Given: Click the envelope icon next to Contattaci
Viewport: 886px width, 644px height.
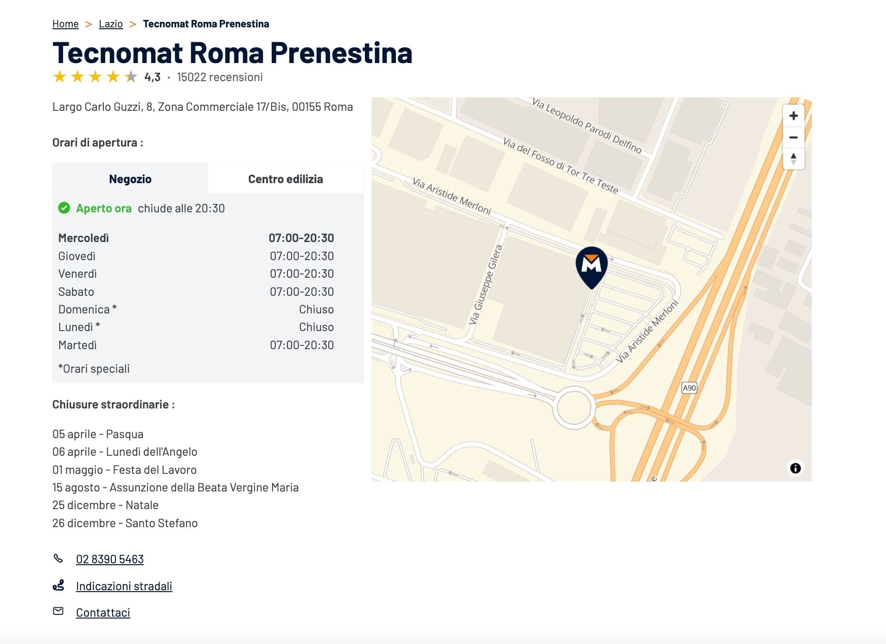Looking at the screenshot, I should [x=58, y=612].
